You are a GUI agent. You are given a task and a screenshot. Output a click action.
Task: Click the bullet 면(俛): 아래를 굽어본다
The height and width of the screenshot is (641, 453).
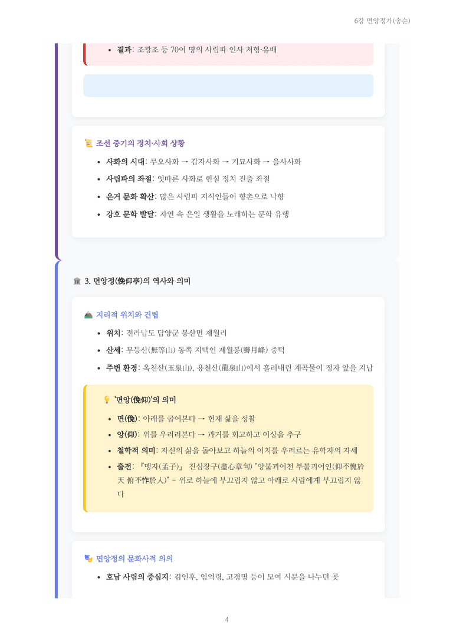pyautogui.click(x=186, y=419)
